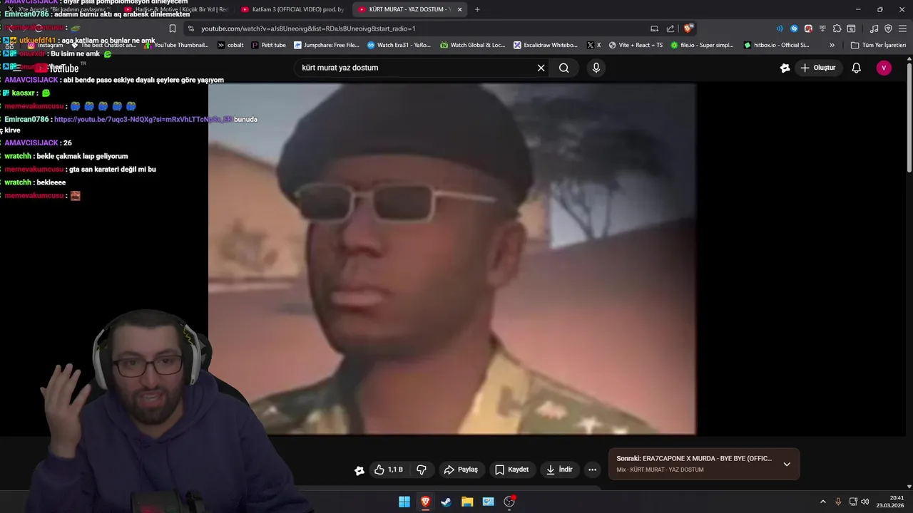Viewport: 913px width, 513px height.
Task: Show hidden tray icons chevron
Action: [822, 502]
